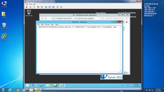Click the Explorer search box for AppFabric folder
This screenshot has width=164, height=92.
pyautogui.click(x=116, y=18)
